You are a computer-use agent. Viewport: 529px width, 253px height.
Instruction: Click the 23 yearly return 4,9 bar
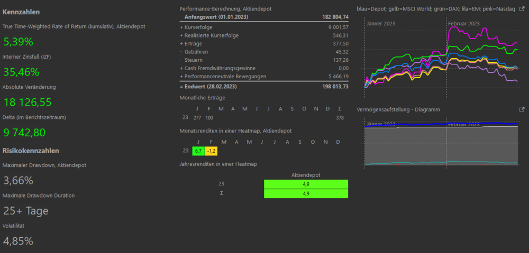tap(306, 184)
